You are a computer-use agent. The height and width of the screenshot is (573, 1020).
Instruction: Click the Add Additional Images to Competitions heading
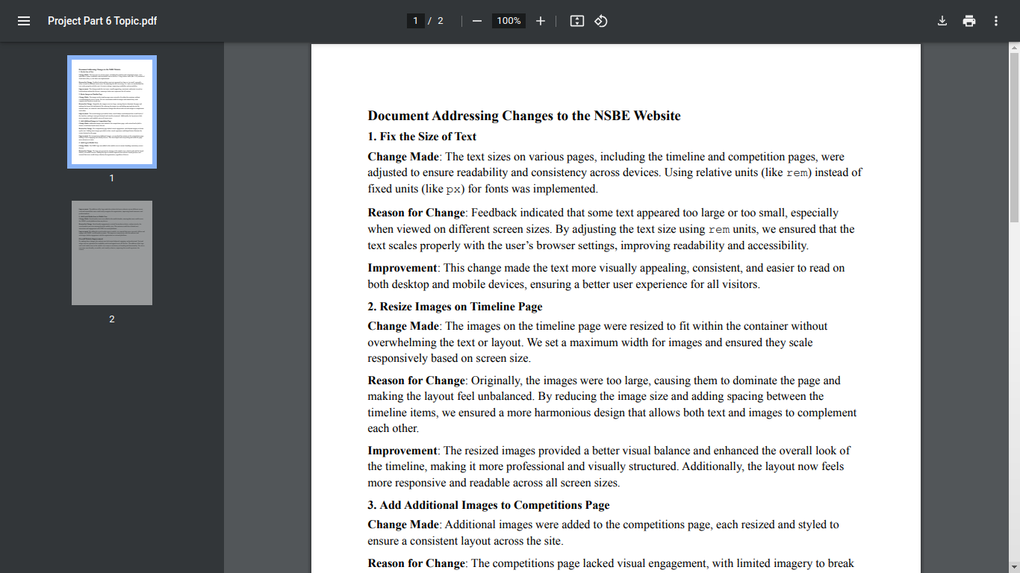488,505
